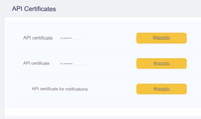Click the right end of the middle Generate button
This screenshot has width=201, height=119.
(x=183, y=63)
